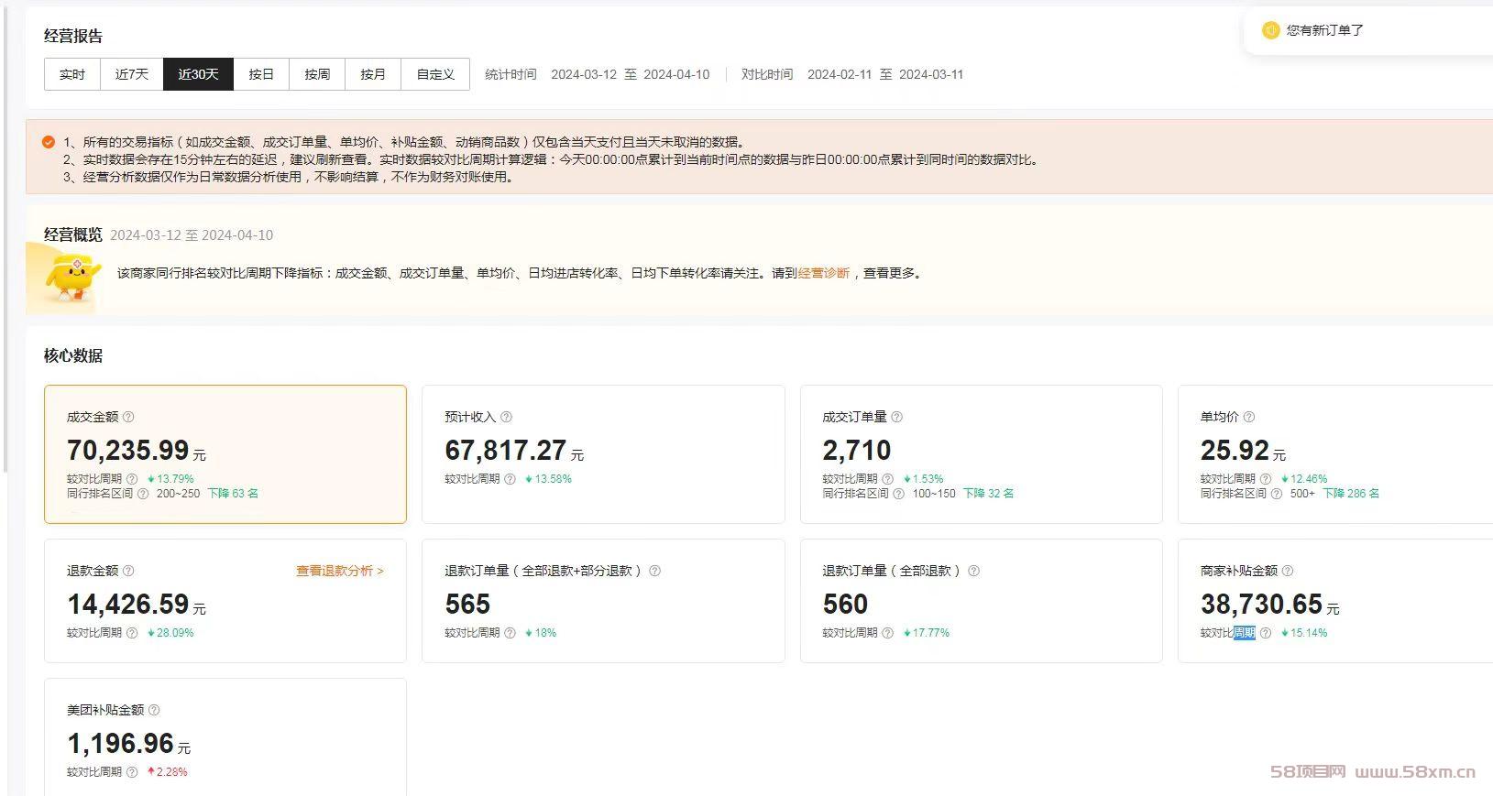Click the statistics end date 2024-04-10
The image size is (1493, 796).
click(x=676, y=74)
